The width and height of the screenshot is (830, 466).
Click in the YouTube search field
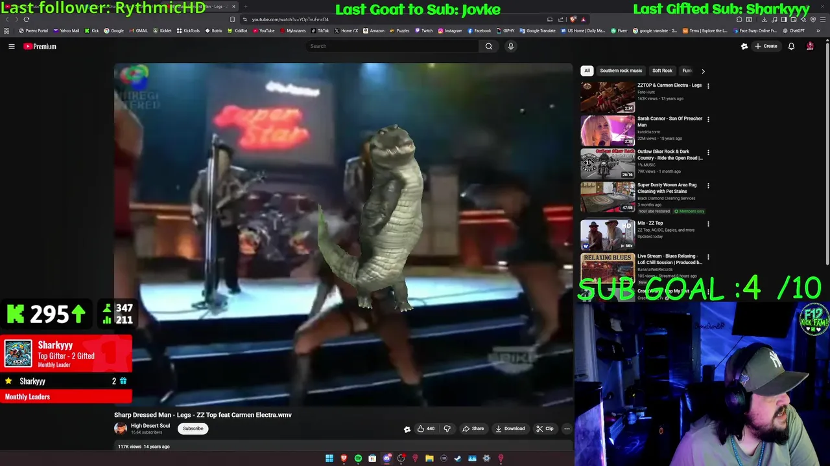[x=392, y=46]
